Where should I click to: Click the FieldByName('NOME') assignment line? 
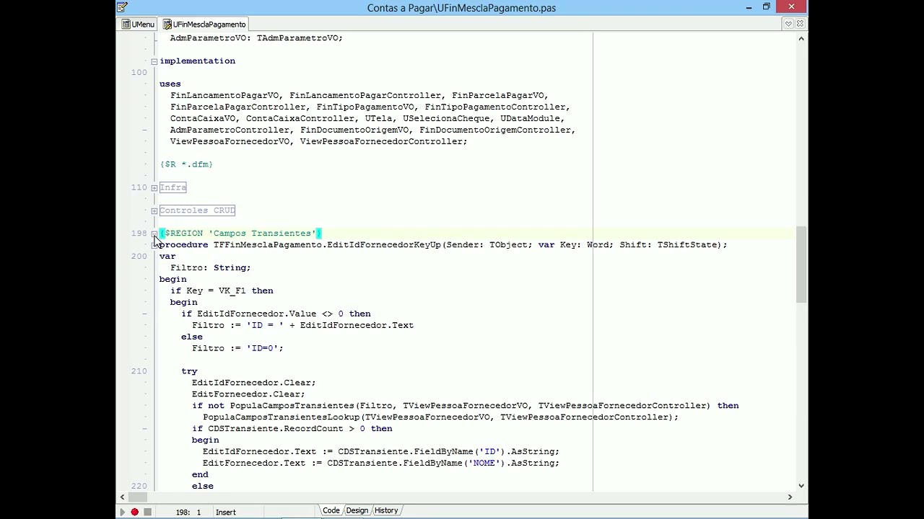pyautogui.click(x=381, y=463)
